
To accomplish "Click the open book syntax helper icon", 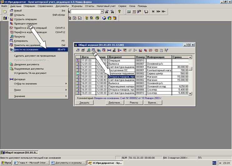I will click(146, 12).
